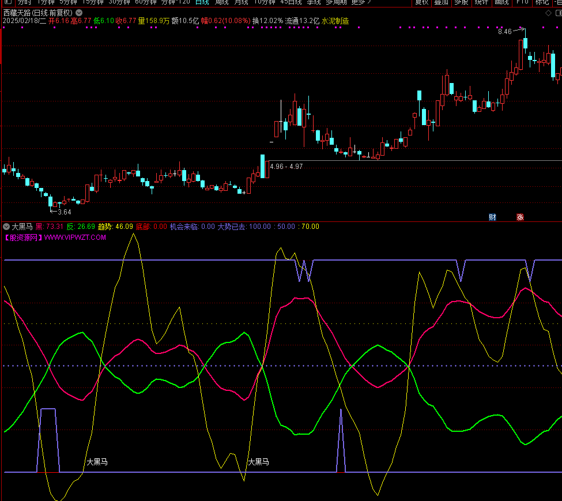Screen dimensions: 562x501
Task: Click the 叠加 overlay button
Action: [x=441, y=2]
